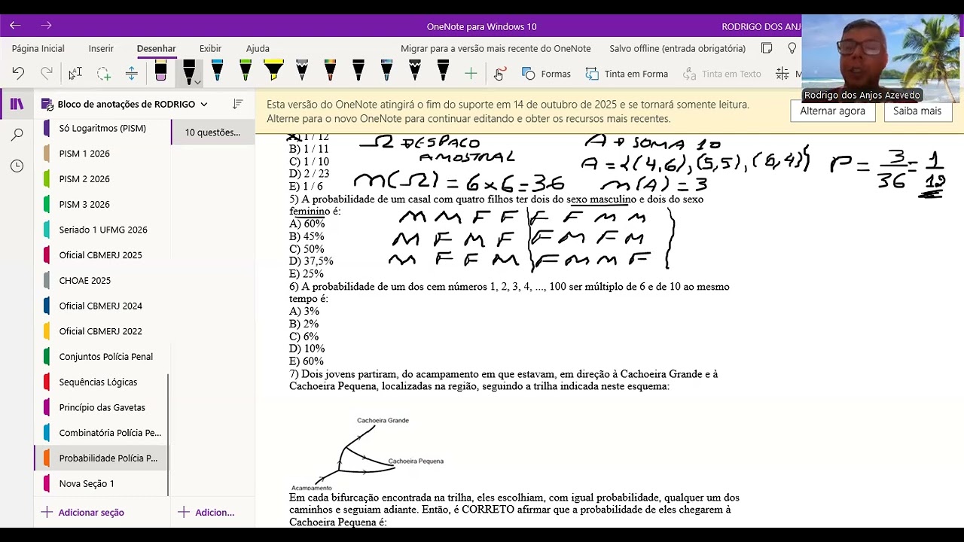This screenshot has height=542, width=964.
Task: Expand the Bloco de anotações de RODRIGO dropdown
Action: click(x=203, y=104)
